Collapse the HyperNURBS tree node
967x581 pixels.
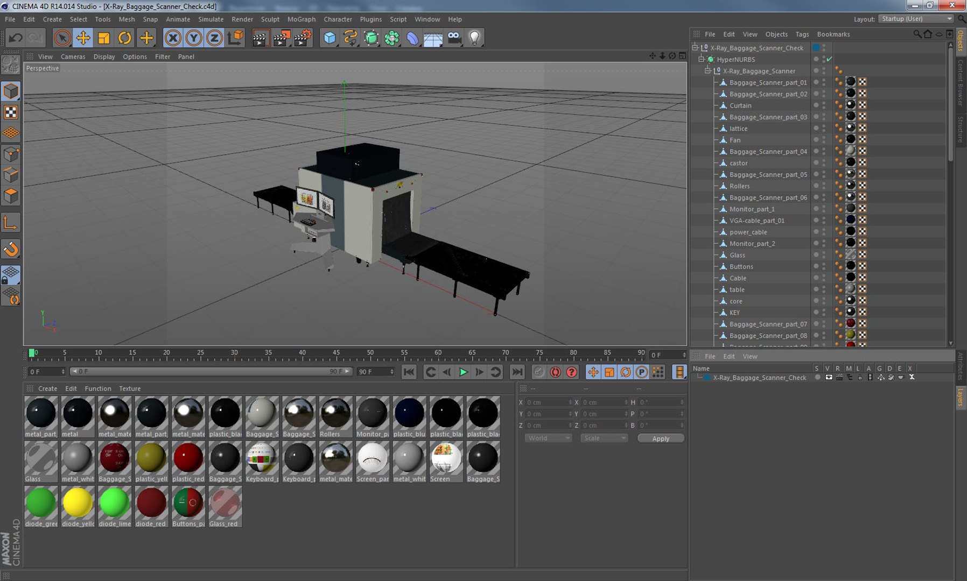click(701, 59)
